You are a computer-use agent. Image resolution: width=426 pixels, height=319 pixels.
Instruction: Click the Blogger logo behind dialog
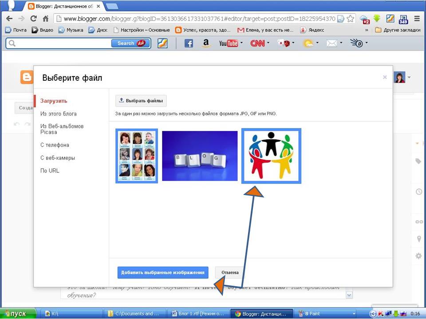(x=27, y=77)
